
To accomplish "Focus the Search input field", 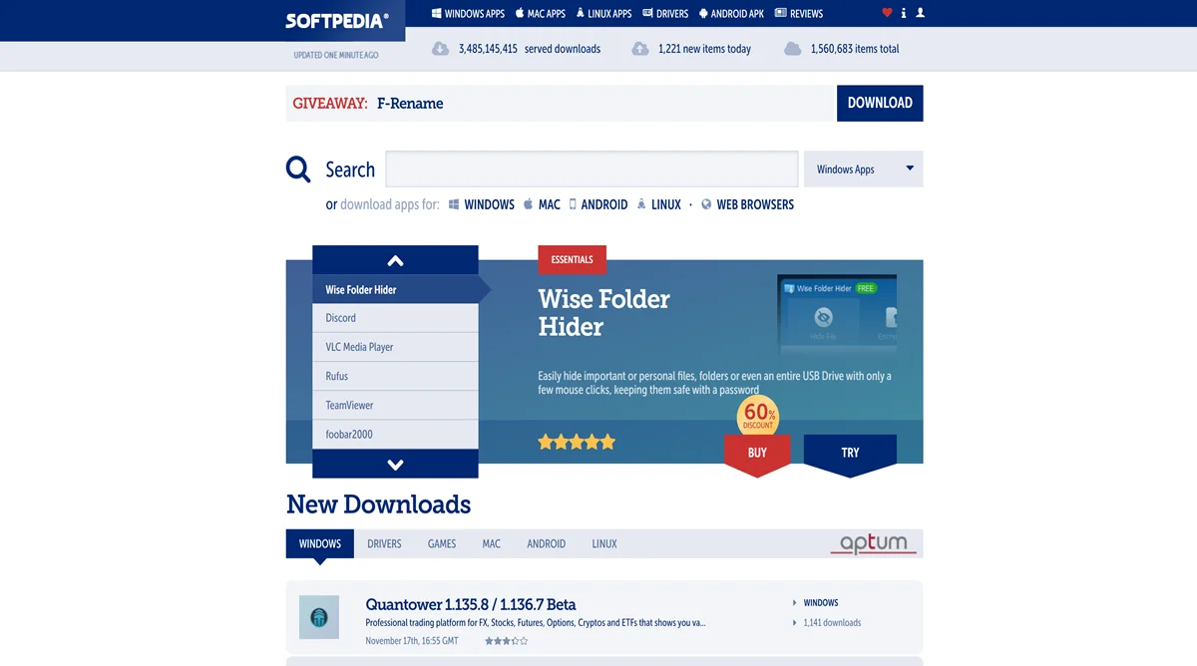I will point(593,168).
